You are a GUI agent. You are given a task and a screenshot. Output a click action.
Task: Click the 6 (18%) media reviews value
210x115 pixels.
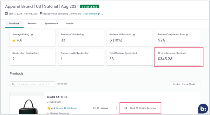point(116,40)
